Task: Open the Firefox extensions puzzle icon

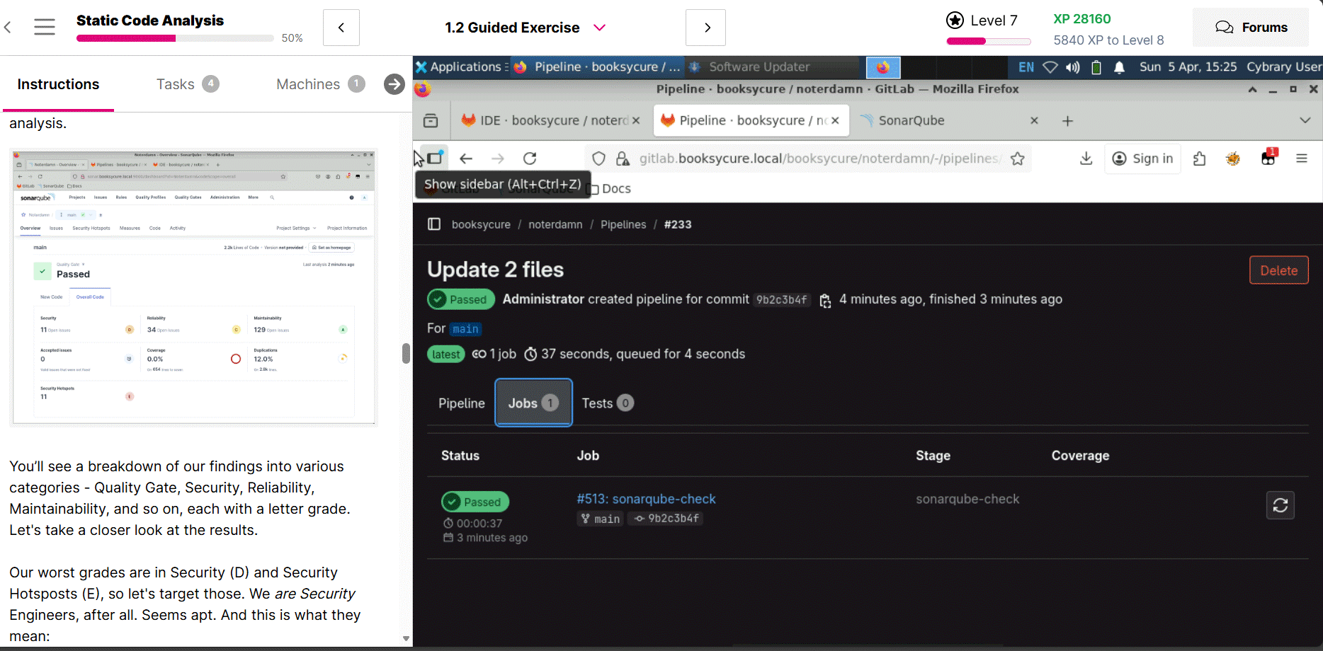Action: [x=1199, y=159]
